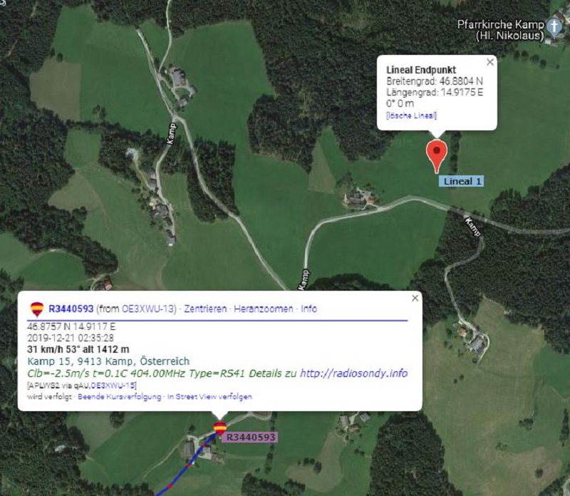Open the Info link in the popup

pyautogui.click(x=309, y=309)
